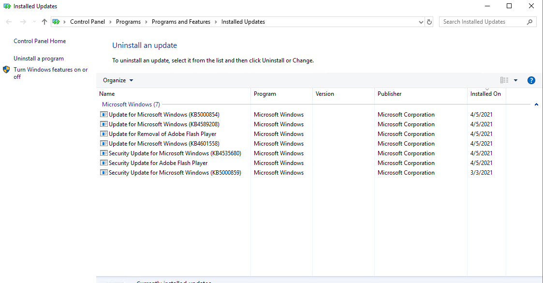Click the Installed Updates title bar icon

(x=7, y=6)
